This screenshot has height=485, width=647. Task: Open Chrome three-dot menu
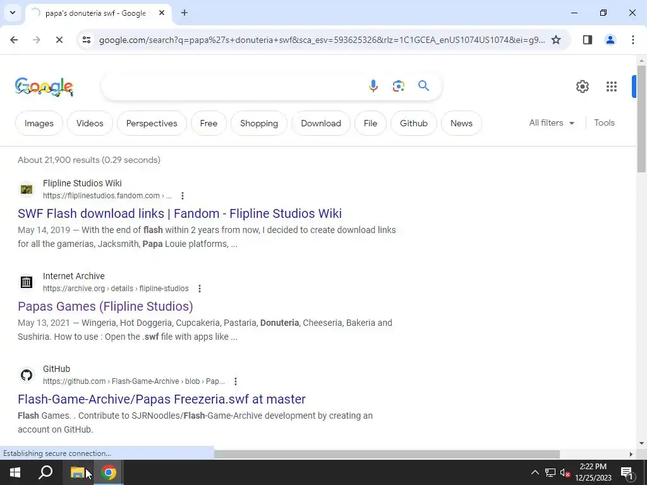(x=632, y=40)
